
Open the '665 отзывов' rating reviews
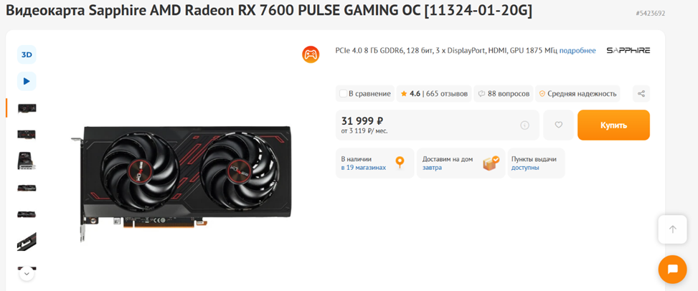434,94
